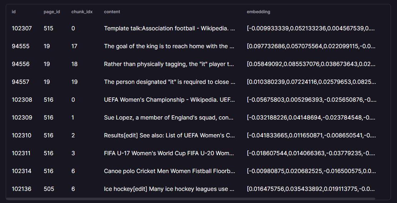Click the embedding cell starting with [0.097732686
The image size is (397, 203).
coord(311,46)
